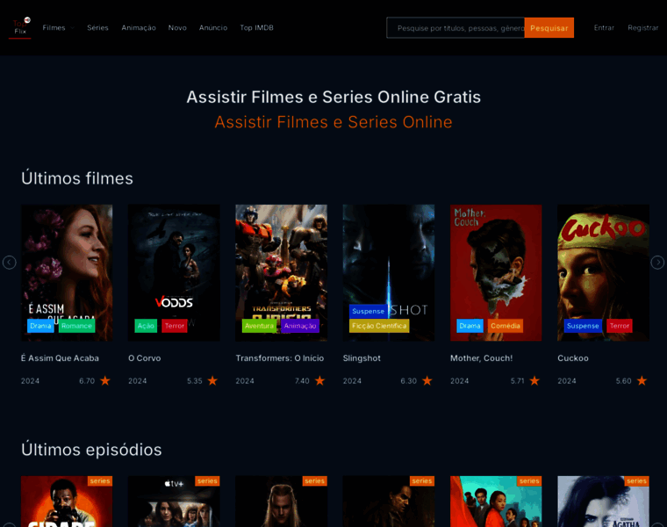Open the Cuckoo title link

point(573,358)
